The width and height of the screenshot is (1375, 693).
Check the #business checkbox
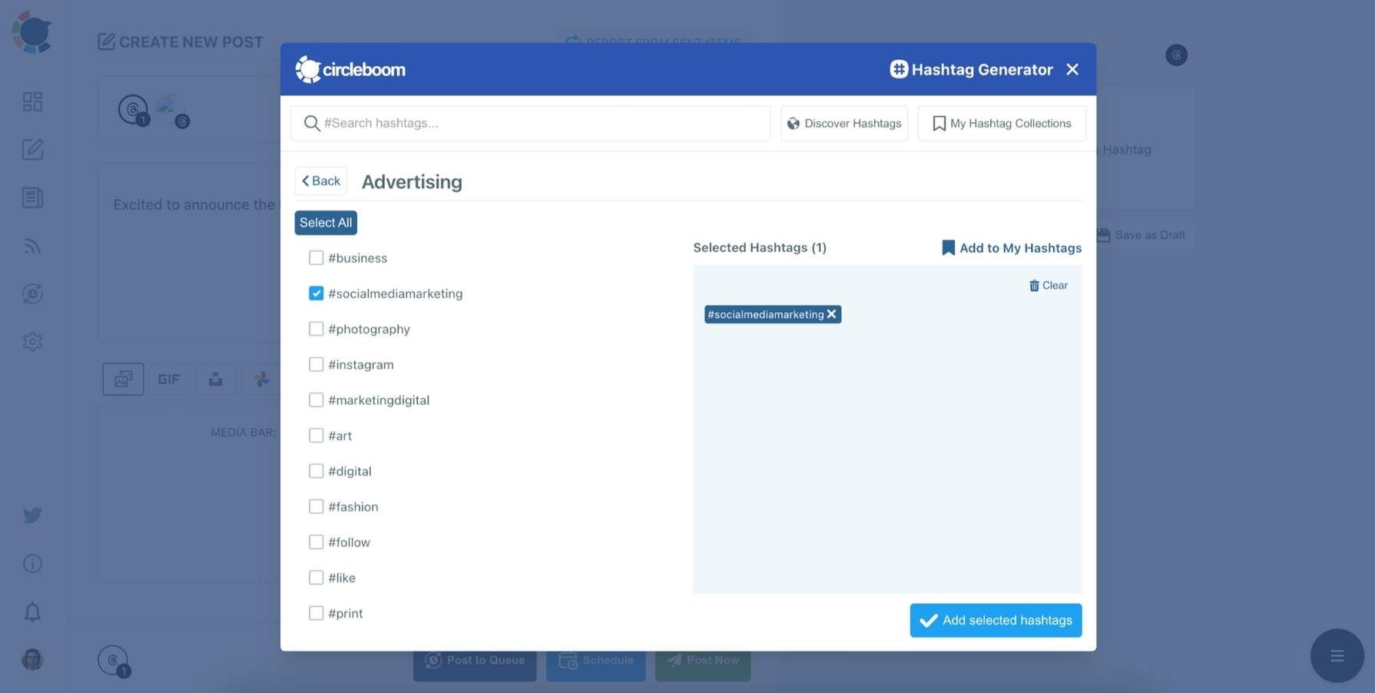(316, 257)
